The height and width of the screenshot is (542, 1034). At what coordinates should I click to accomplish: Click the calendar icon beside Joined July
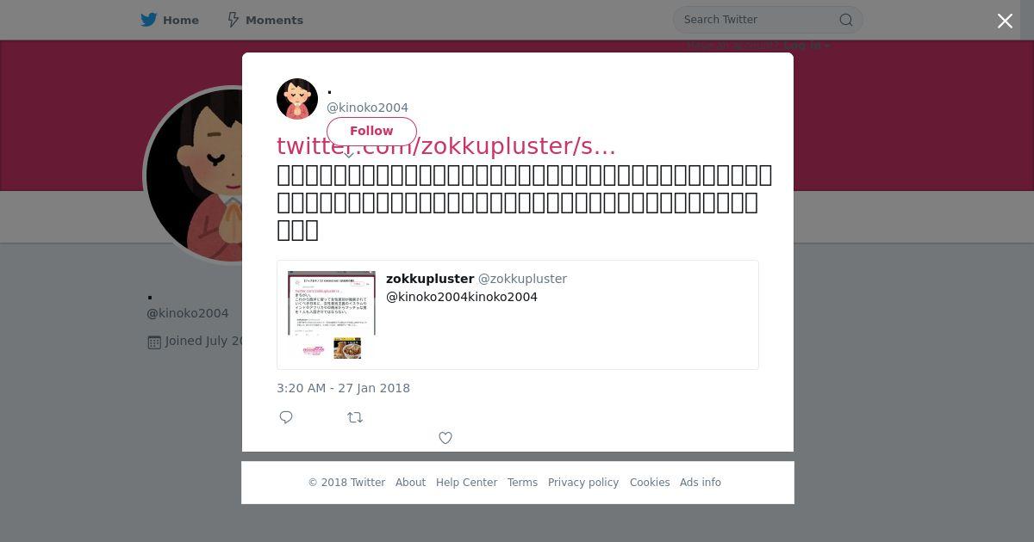[x=154, y=342]
